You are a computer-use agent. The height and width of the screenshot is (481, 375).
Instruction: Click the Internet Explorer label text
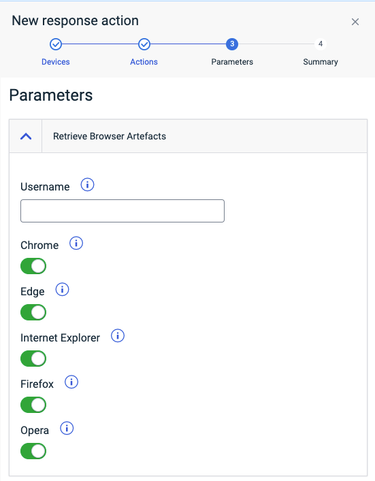pyautogui.click(x=60, y=338)
